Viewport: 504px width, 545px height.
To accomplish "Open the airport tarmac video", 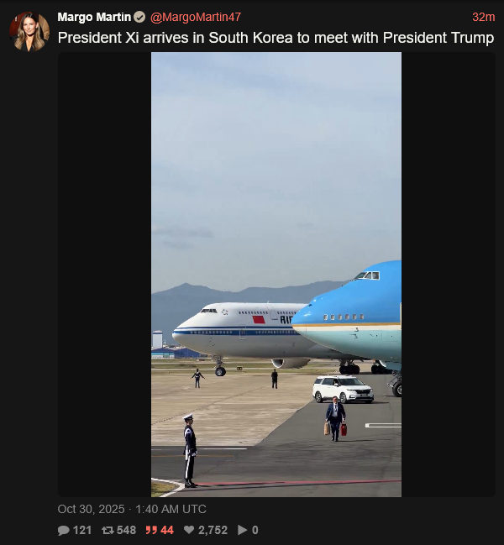I will click(276, 275).
